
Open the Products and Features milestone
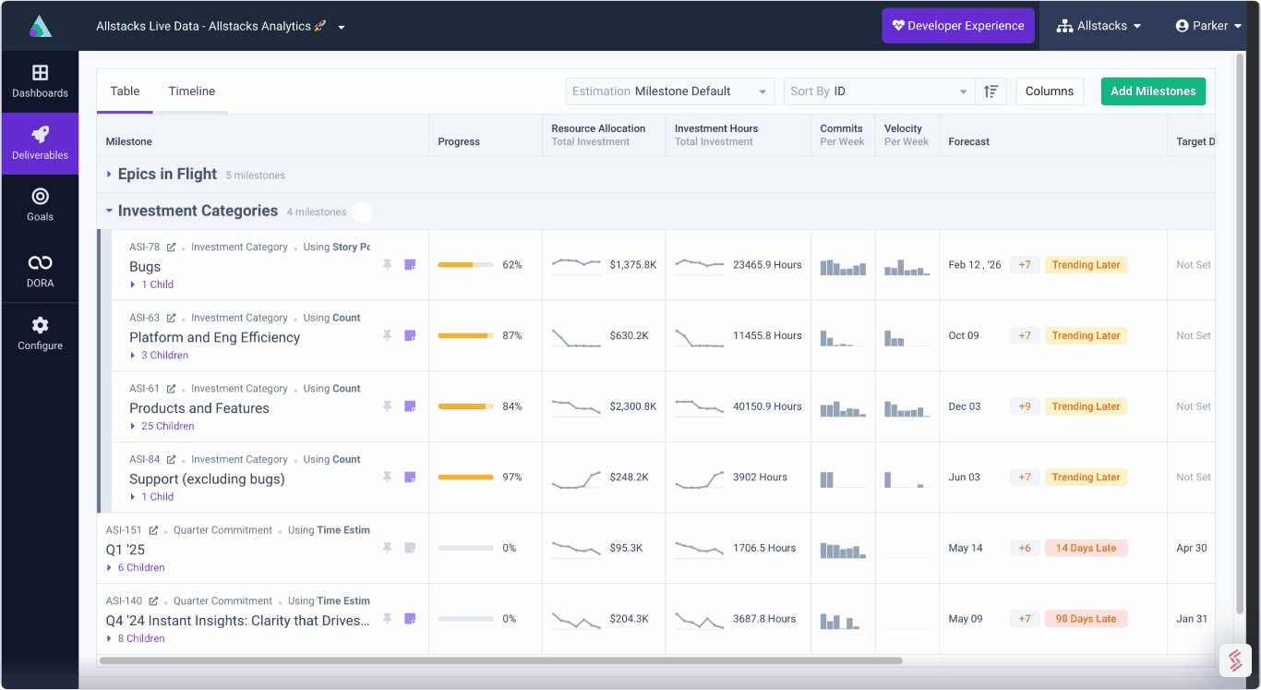[x=199, y=408]
